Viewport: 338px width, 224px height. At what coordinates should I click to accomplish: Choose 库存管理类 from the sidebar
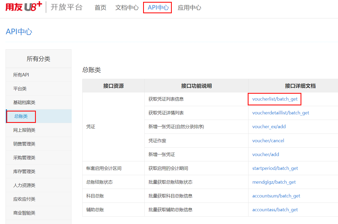[x=24, y=171]
